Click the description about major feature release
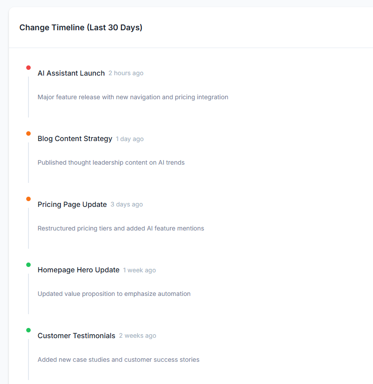This screenshot has width=373, height=384. pos(133,97)
